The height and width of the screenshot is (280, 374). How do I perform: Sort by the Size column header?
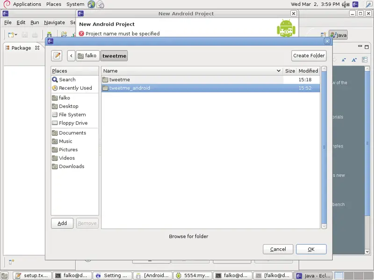(290, 71)
